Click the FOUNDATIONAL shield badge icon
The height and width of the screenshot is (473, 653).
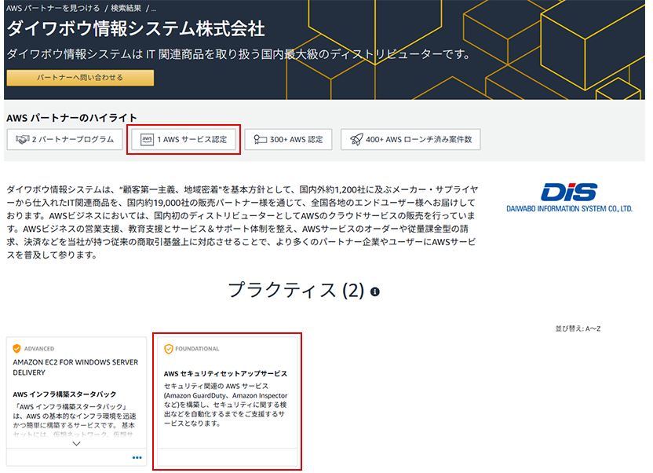click(168, 349)
